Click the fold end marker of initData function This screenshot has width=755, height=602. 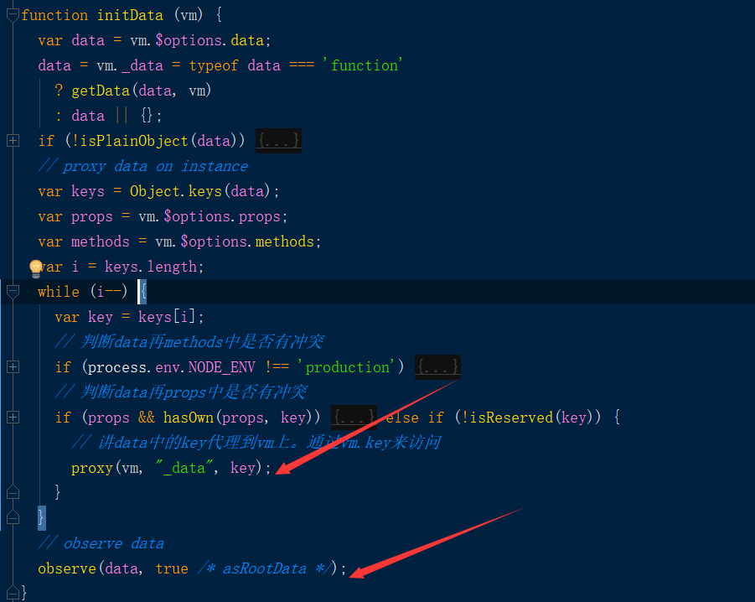(13, 592)
